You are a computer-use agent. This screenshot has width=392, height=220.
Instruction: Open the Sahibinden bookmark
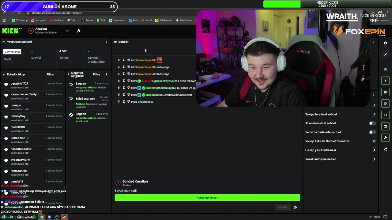pyautogui.click(x=164, y=20)
